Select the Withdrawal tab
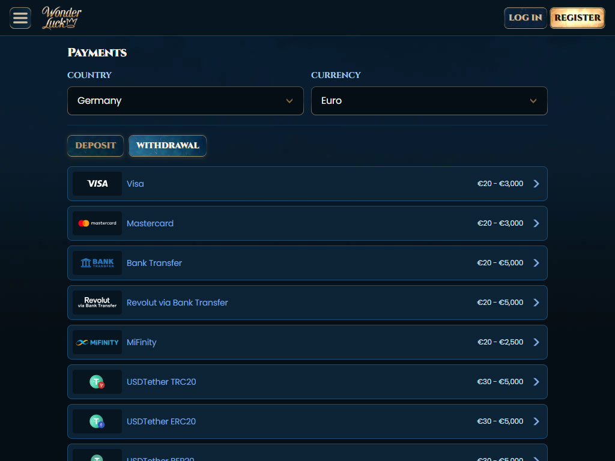Image resolution: width=615 pixels, height=461 pixels. tap(168, 146)
